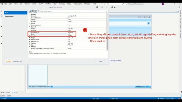
Task: Expand the Margin property
Action: (x=30, y=38)
